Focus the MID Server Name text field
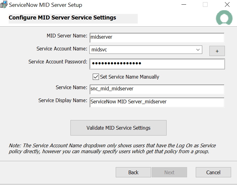 157,37
